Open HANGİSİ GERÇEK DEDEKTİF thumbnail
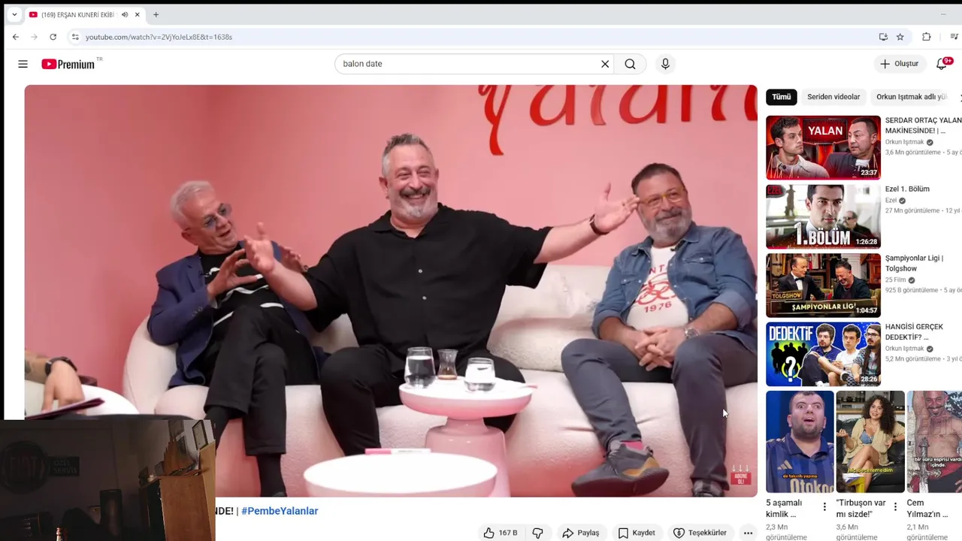The height and width of the screenshot is (541, 962). [823, 354]
